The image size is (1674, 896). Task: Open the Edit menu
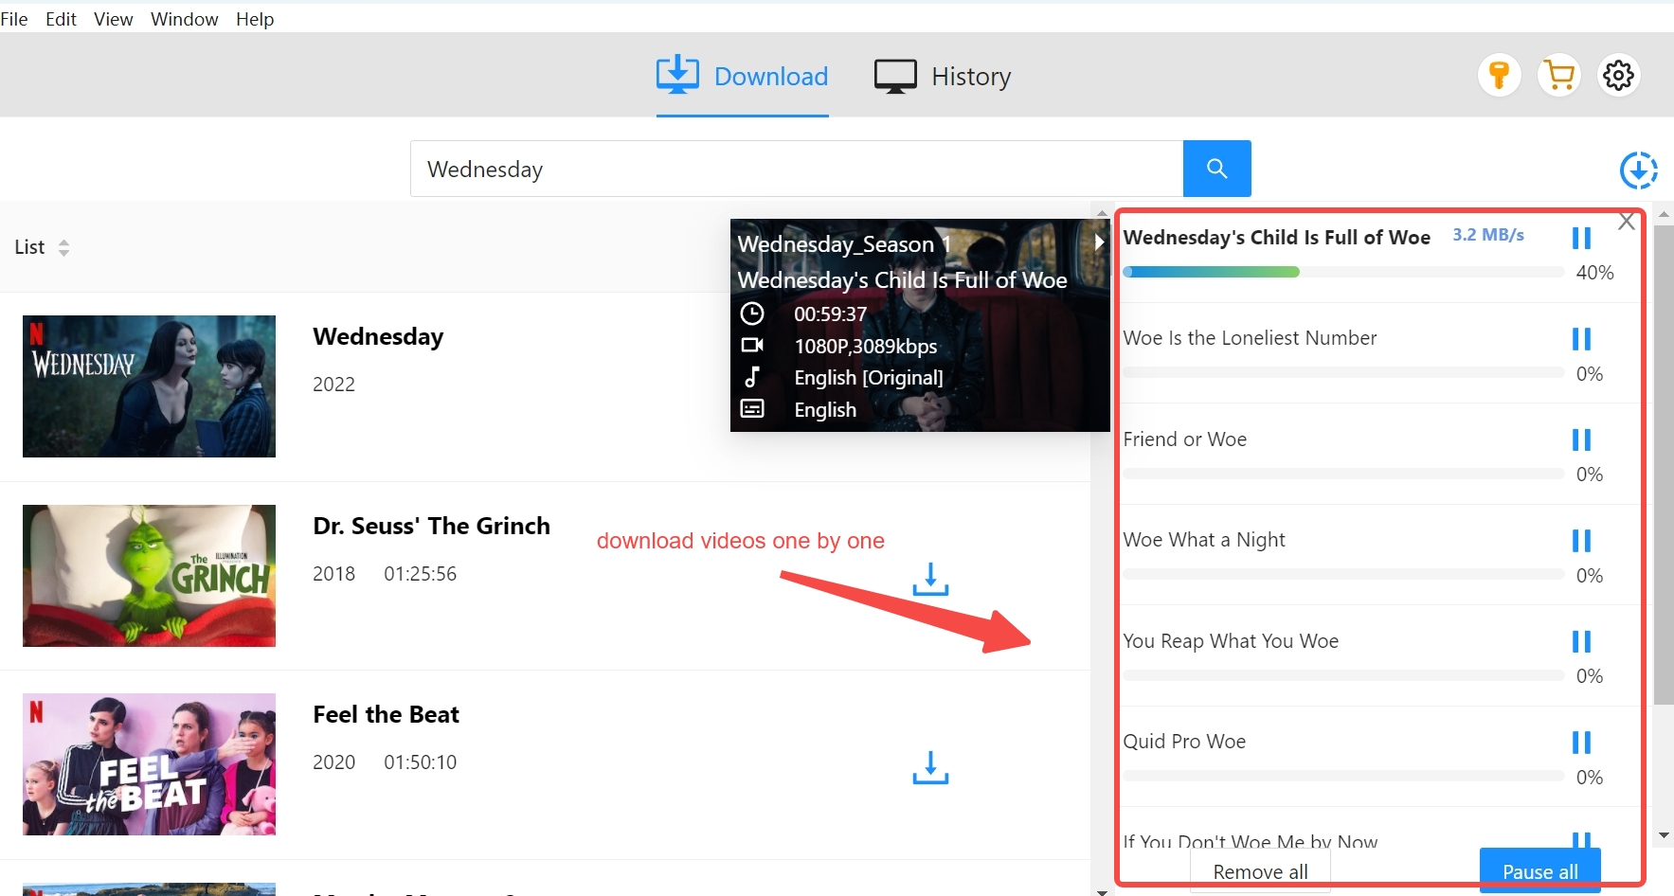[61, 19]
